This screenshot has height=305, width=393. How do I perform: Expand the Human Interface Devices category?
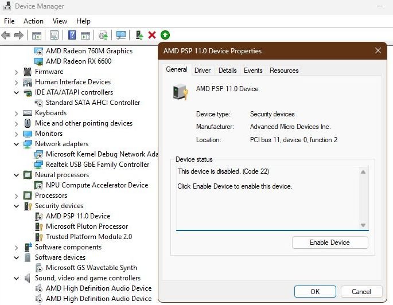tap(16, 83)
